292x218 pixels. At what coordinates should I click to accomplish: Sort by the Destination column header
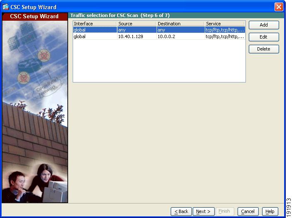coord(180,24)
